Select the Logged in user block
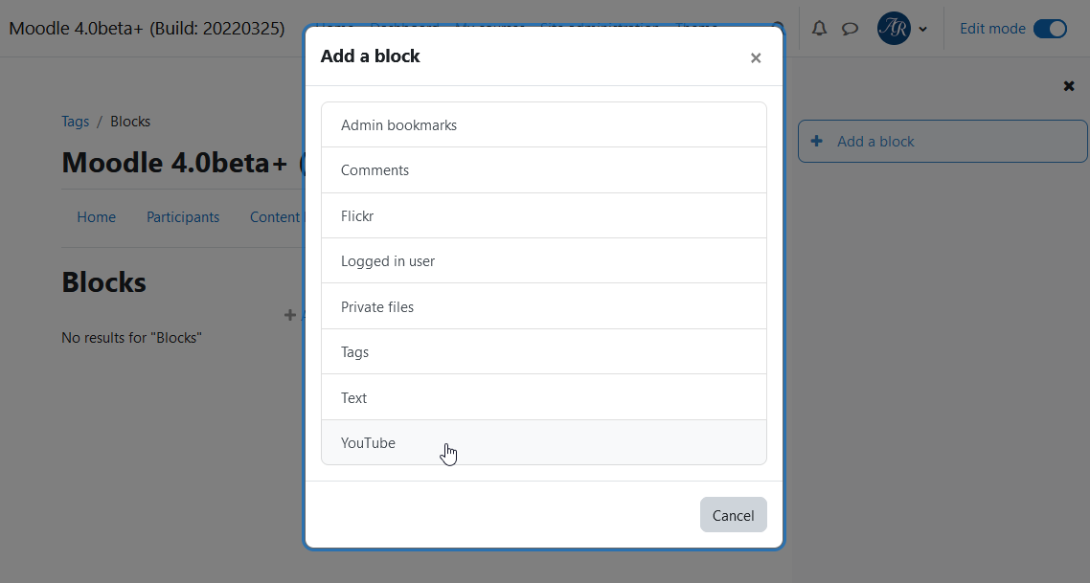 [x=544, y=261]
